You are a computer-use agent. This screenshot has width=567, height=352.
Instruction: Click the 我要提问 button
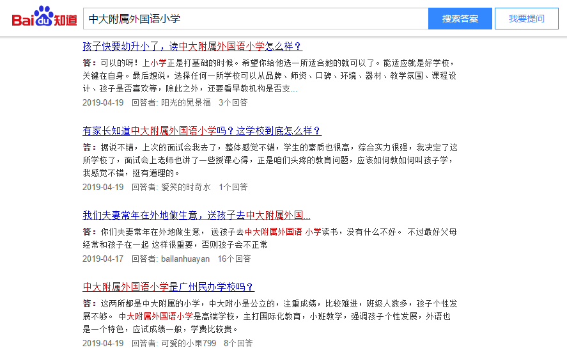[527, 19]
